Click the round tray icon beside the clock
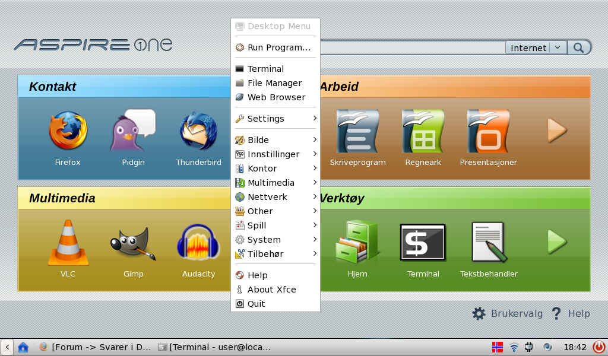Image resolution: width=608 pixels, height=356 pixels. click(547, 347)
